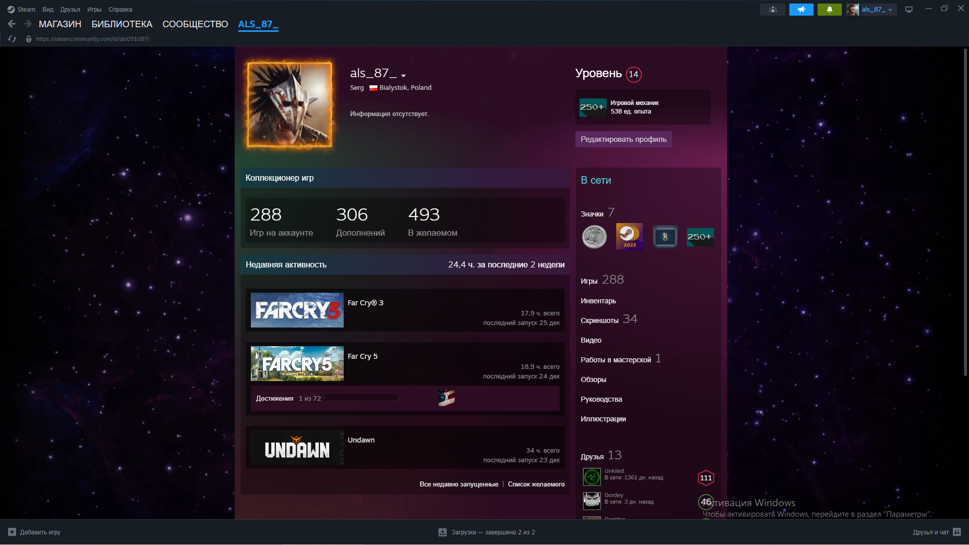Click Unkiled's level 111 badge
Viewport: 969px width, 545px height.
(706, 478)
